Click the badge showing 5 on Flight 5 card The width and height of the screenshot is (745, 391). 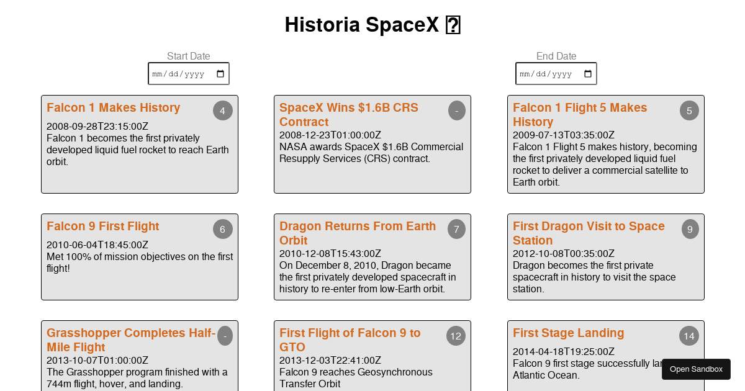coord(689,110)
